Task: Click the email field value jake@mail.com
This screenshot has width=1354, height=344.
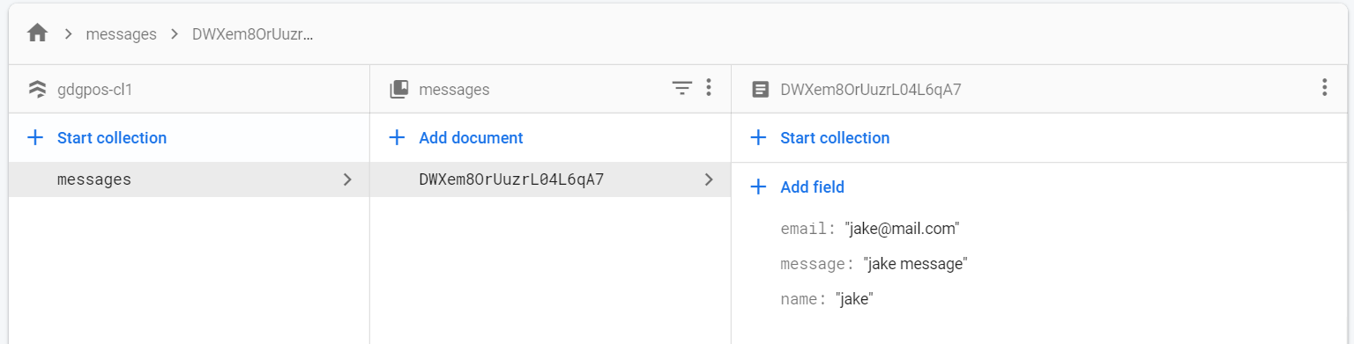Action: tap(902, 229)
